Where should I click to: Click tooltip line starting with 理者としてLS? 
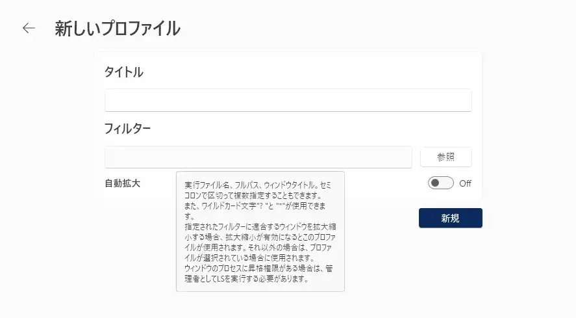(245, 280)
